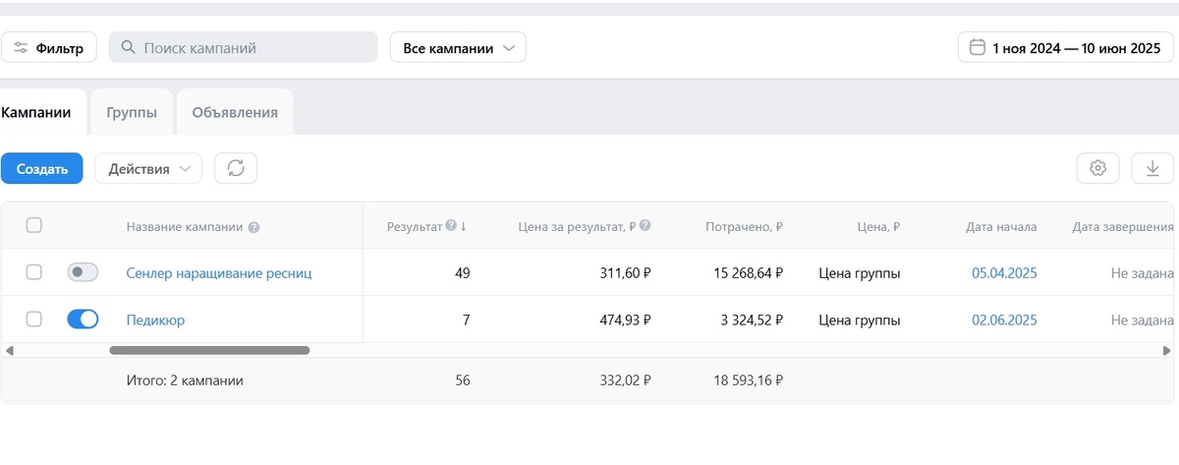Click the calendar icon in date range

977,47
